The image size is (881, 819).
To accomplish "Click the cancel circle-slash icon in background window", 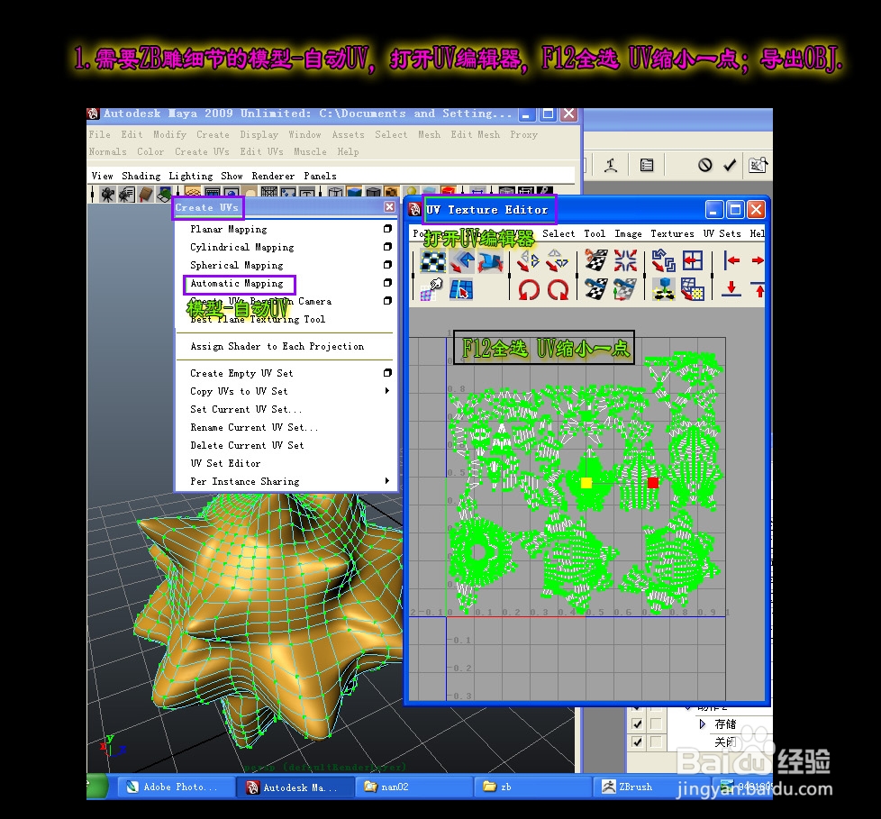I will [705, 165].
